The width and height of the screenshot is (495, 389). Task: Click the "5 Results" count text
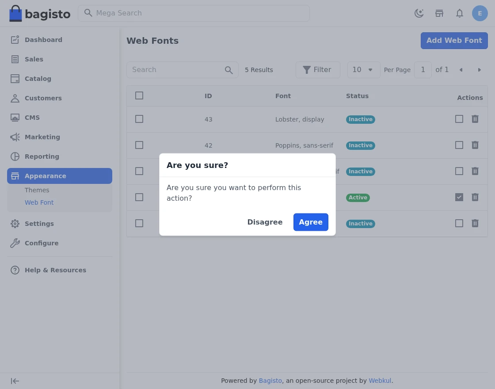tap(259, 70)
